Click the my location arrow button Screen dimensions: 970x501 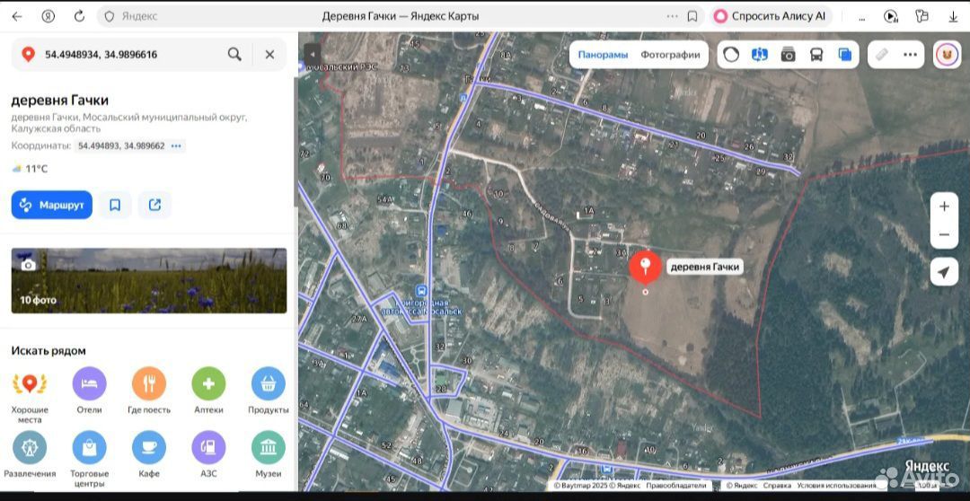(944, 272)
